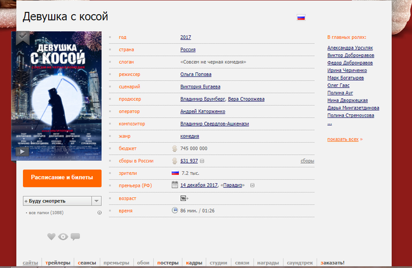This screenshot has width=412, height=268.
Task: Switch to the трейлеры tab
Action: click(x=58, y=262)
